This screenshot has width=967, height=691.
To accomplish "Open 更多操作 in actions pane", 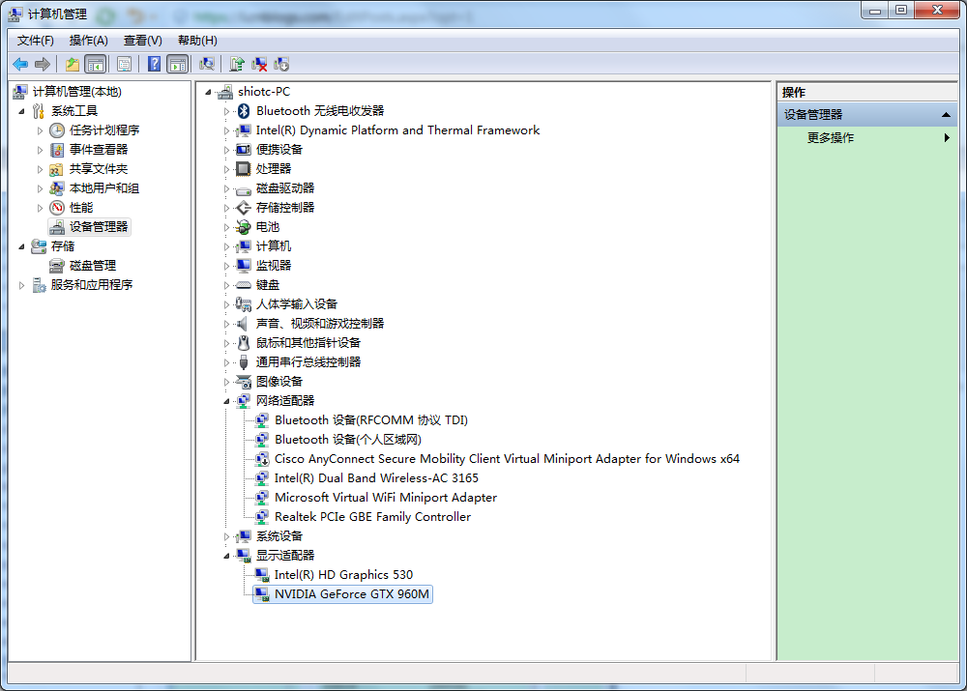I will click(x=830, y=138).
